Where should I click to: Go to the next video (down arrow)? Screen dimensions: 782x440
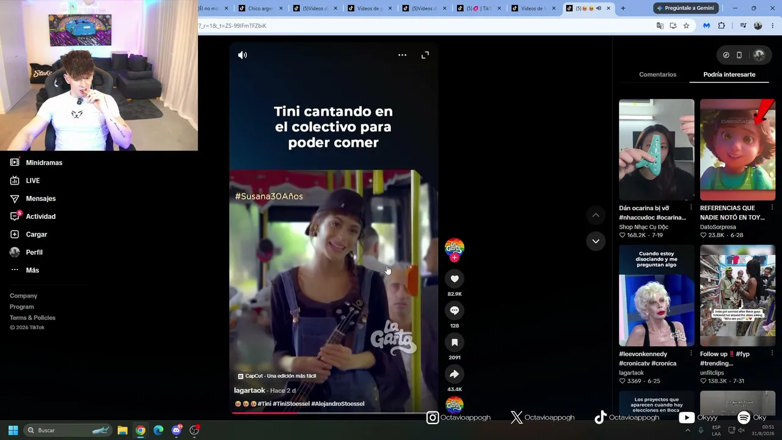pos(596,241)
